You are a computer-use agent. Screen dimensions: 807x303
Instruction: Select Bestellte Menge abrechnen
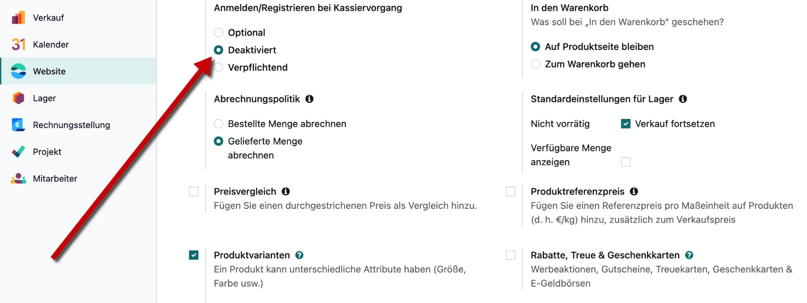pyautogui.click(x=219, y=124)
